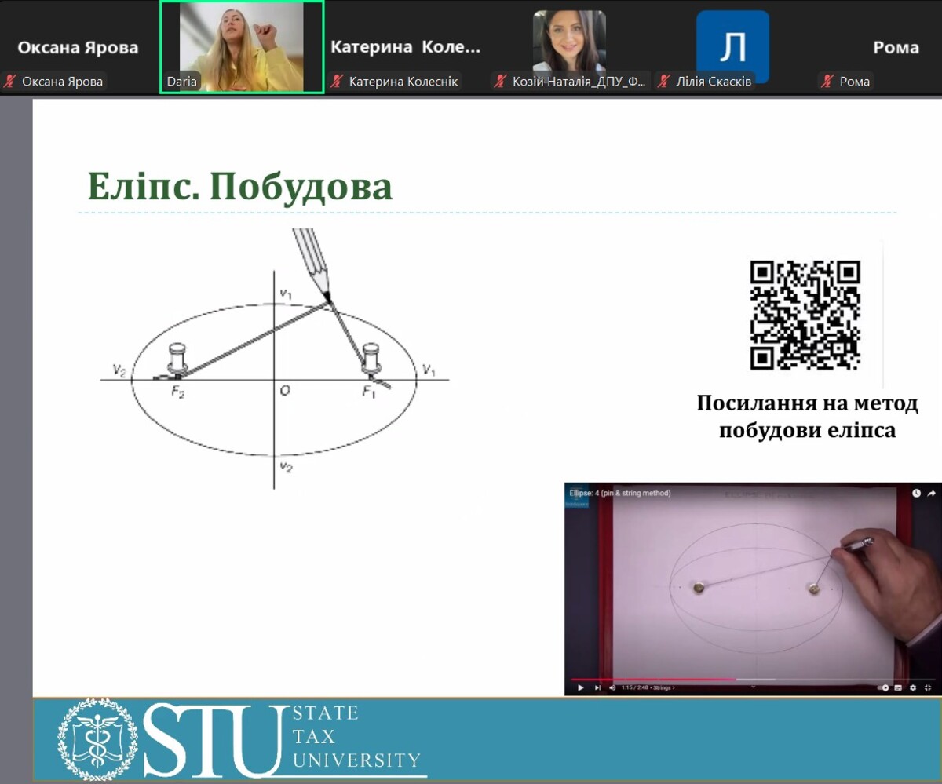
Task: Skip to next video in player
Action: click(x=597, y=687)
